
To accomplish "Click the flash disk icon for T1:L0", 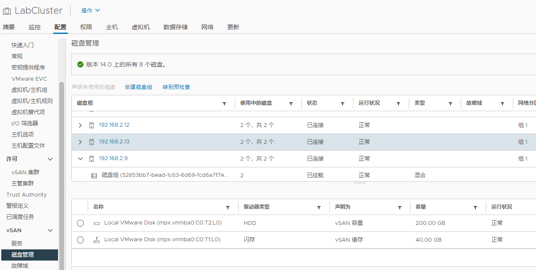I will [x=97, y=240].
